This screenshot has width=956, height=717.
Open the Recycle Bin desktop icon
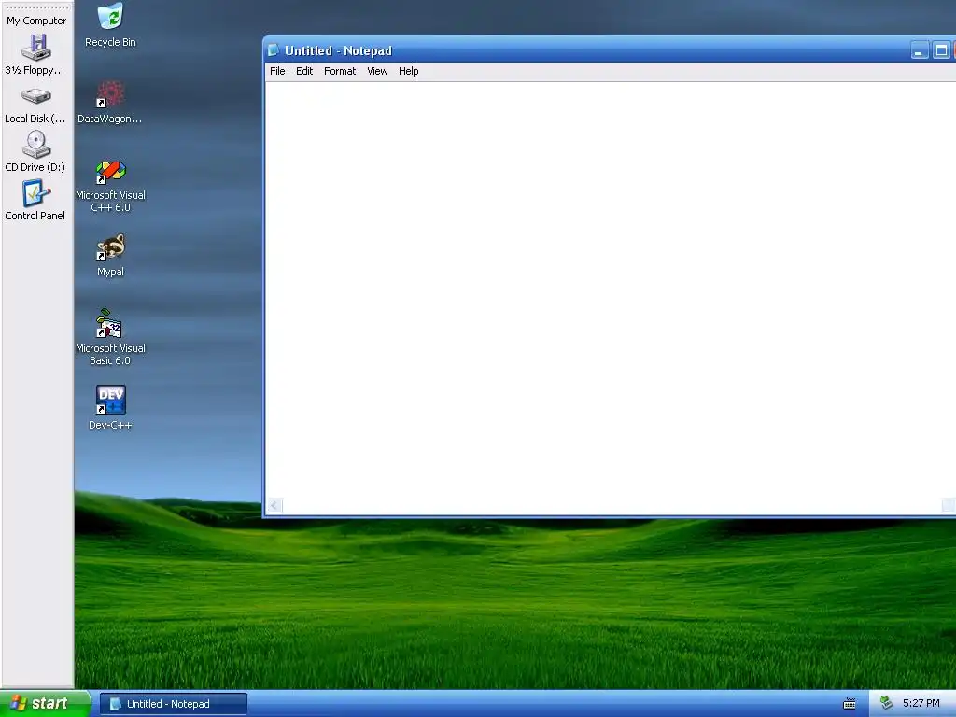click(110, 25)
